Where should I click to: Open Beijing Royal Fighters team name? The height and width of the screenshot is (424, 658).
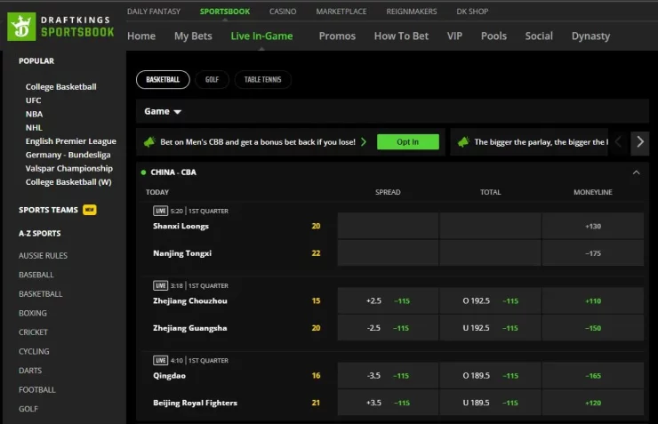pos(195,403)
